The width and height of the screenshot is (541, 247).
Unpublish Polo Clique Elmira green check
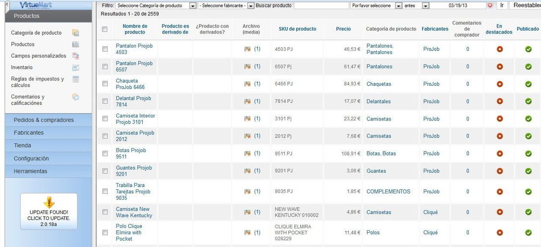point(528,233)
